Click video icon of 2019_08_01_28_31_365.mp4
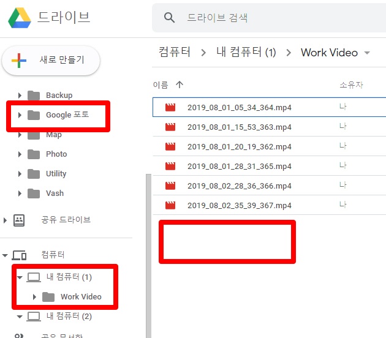Screen dimensions: 386x338 click(x=170, y=167)
